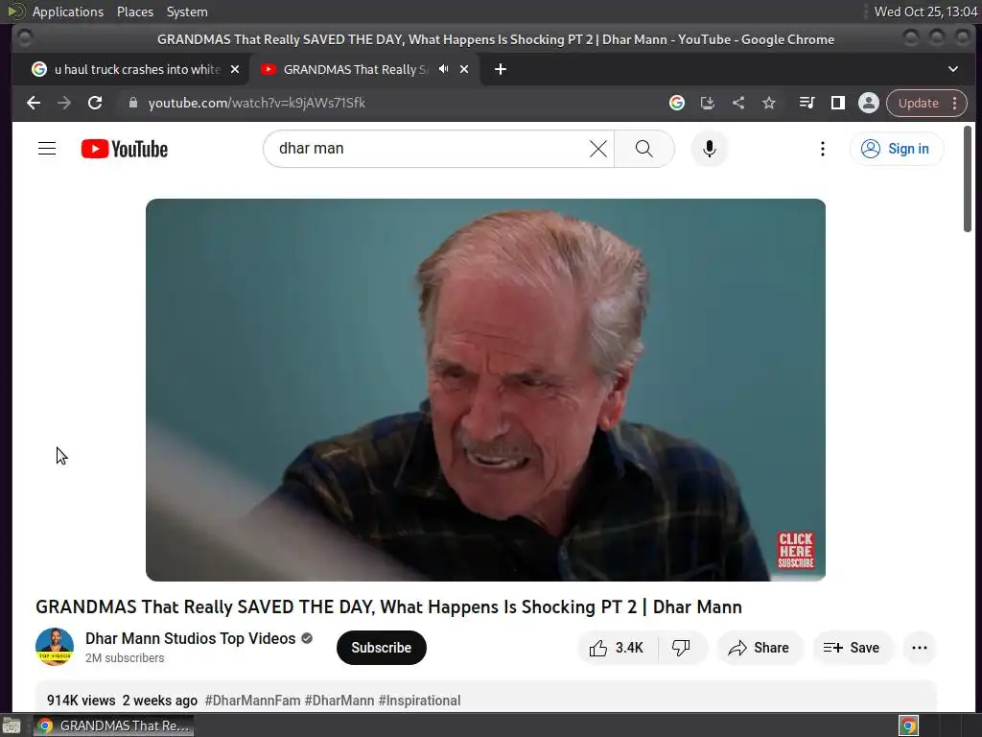This screenshot has width=982, height=737.
Task: Dislike the video with thumbs down
Action: (682, 648)
